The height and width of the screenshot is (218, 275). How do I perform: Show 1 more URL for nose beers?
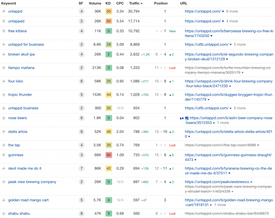click(223, 123)
